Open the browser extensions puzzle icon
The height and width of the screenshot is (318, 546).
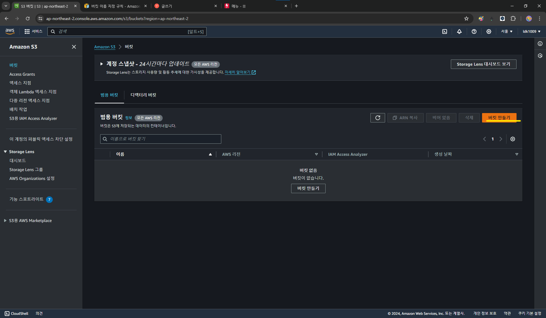click(513, 19)
